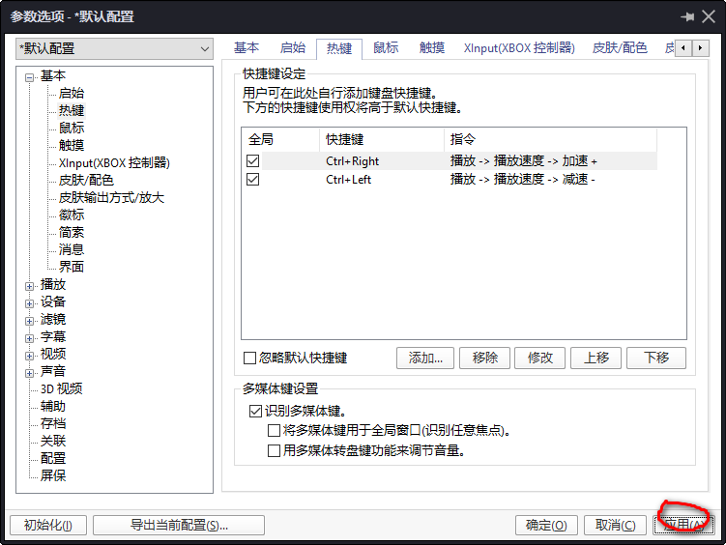Select 鼠标 in the settings tree
726x545 pixels.
[72, 128]
